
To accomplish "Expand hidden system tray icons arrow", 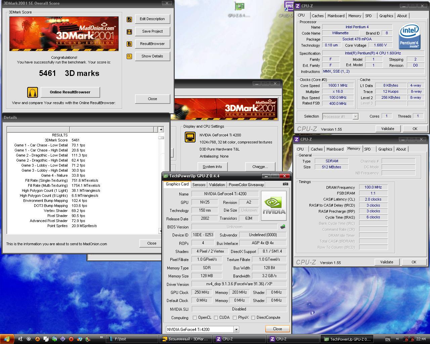I will point(397,339).
